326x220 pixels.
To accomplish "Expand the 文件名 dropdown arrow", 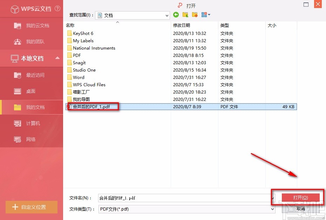I will 274,198.
